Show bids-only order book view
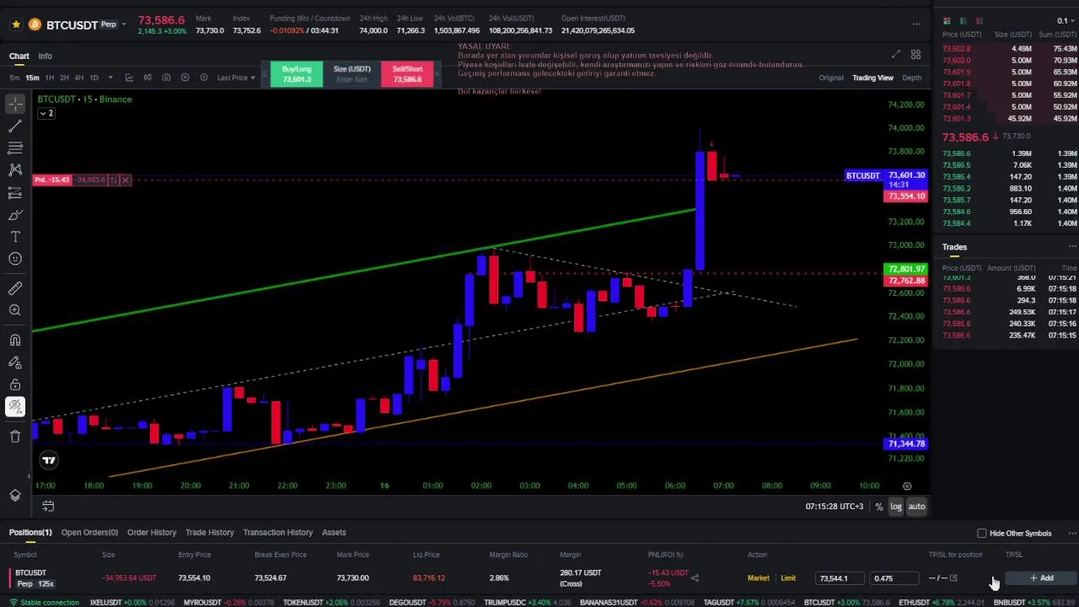Viewport: 1079px width, 607px height. pyautogui.click(x=963, y=21)
